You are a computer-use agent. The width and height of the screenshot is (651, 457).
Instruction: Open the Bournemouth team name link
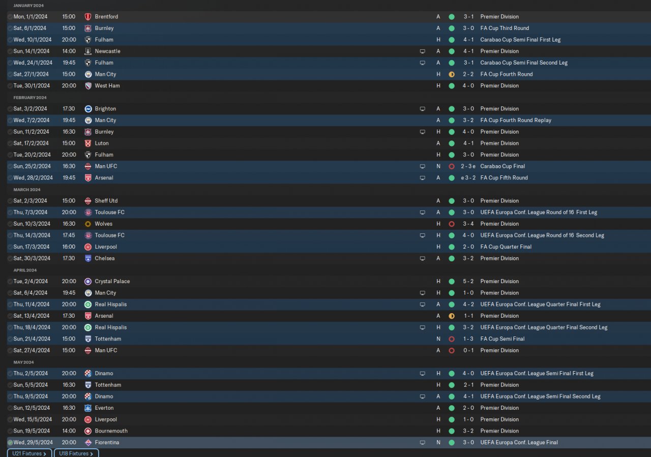pos(111,431)
